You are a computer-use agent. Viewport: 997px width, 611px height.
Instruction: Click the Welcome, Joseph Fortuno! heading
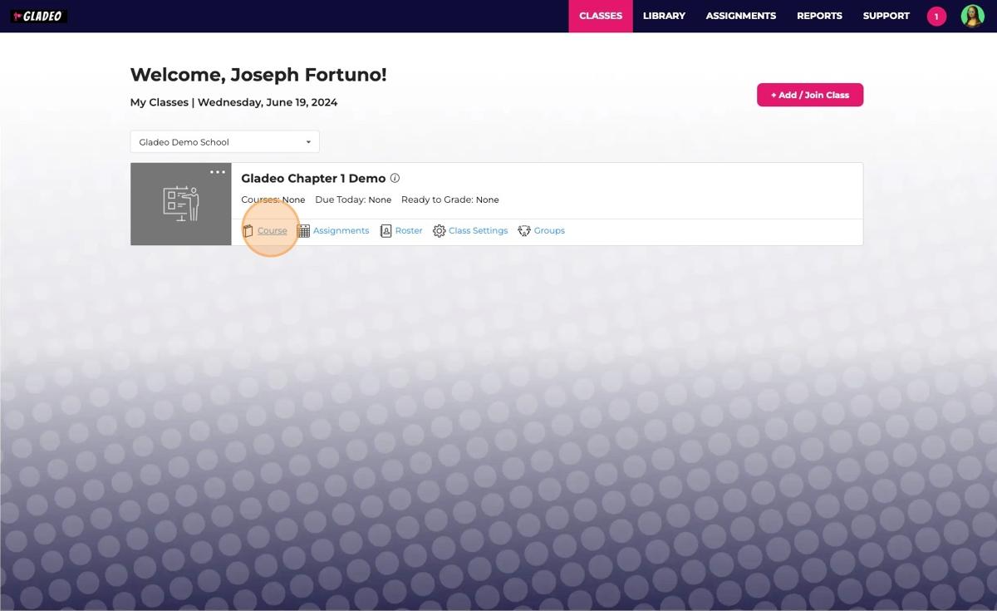(x=258, y=75)
